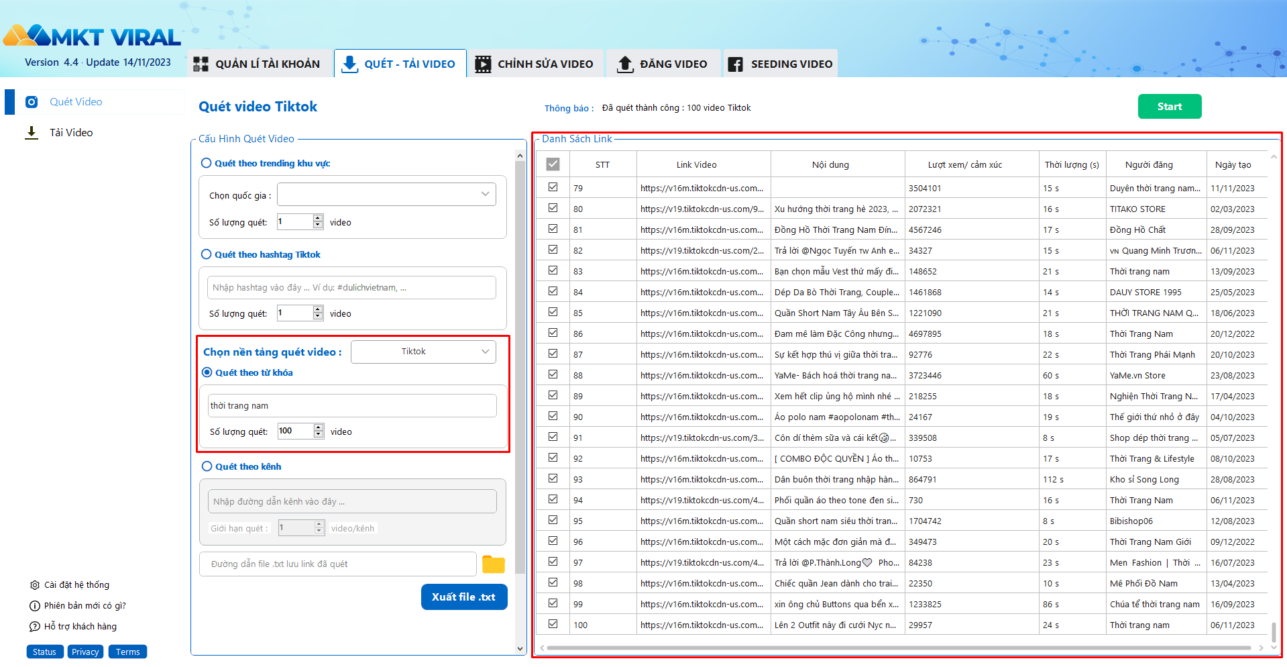
Task: Click the .txt file path input field
Action: [338, 564]
